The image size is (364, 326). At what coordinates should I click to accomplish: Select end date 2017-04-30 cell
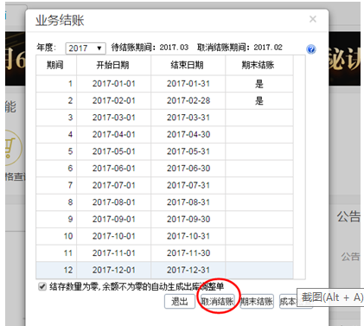click(x=188, y=135)
